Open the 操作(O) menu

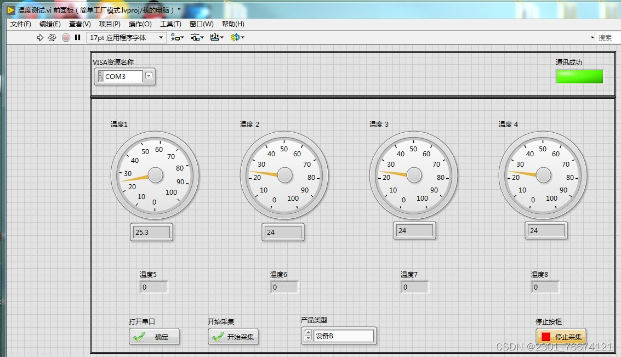coord(140,24)
